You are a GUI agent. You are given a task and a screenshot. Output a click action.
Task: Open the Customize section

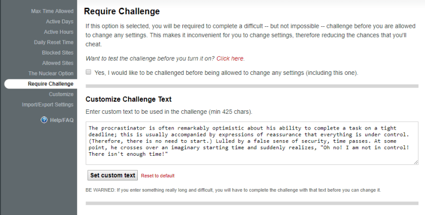click(x=61, y=94)
